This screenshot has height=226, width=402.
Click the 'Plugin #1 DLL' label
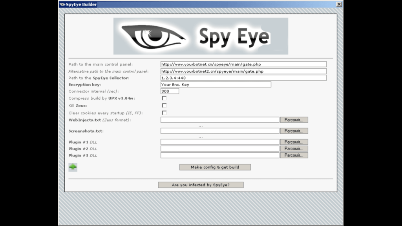coord(82,142)
